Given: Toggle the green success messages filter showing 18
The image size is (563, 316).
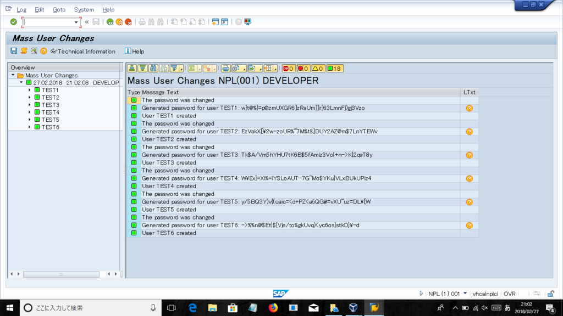Looking at the screenshot, I should point(335,68).
